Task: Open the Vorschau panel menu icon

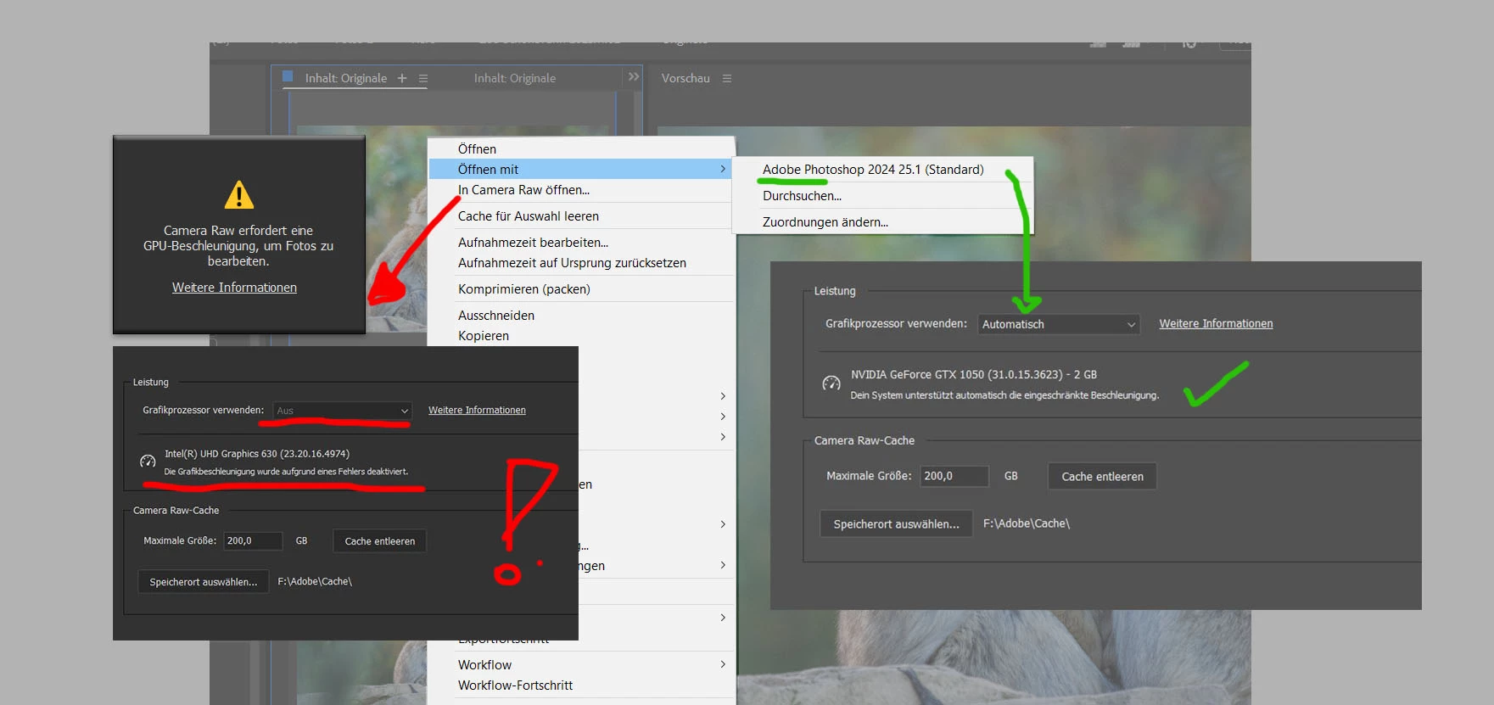Action: 727,78
